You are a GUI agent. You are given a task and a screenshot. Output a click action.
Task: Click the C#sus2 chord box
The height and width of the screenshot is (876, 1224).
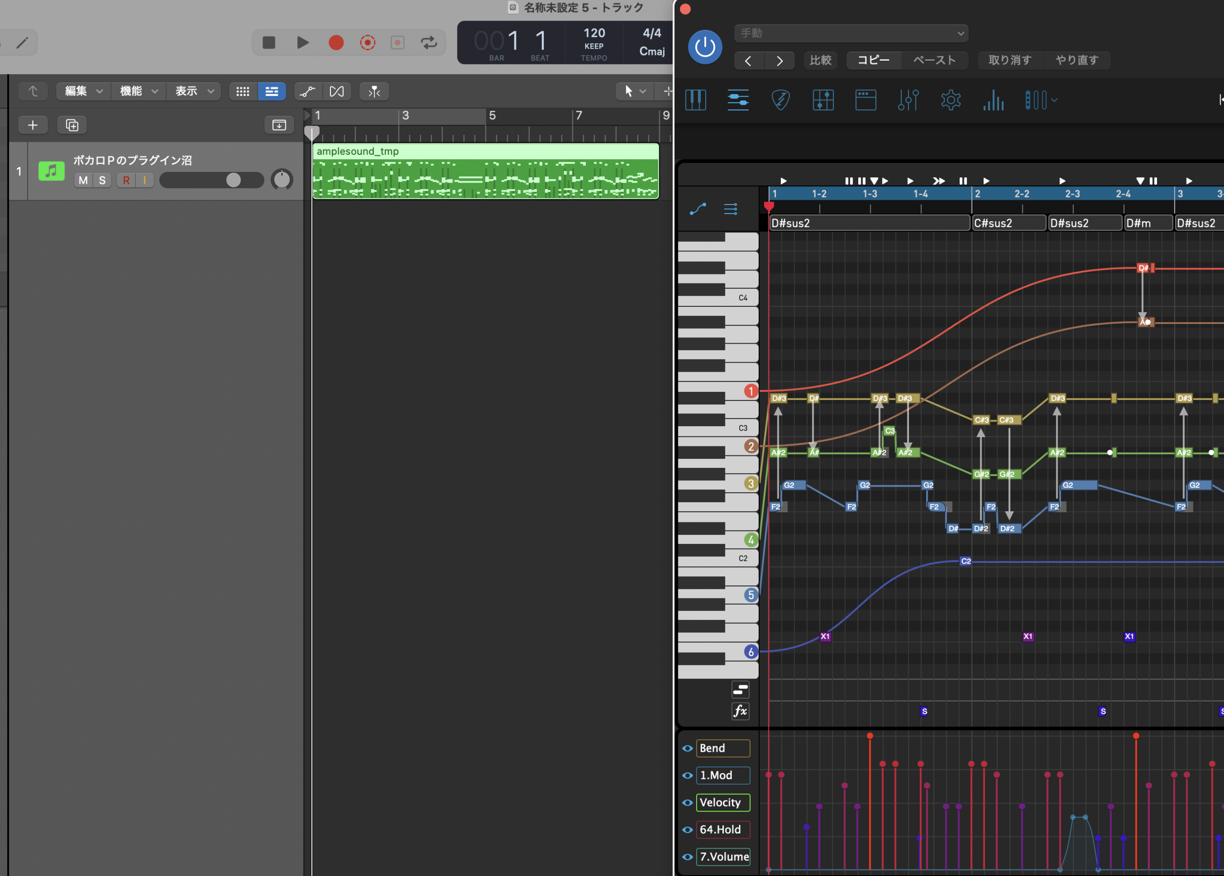click(x=1009, y=223)
